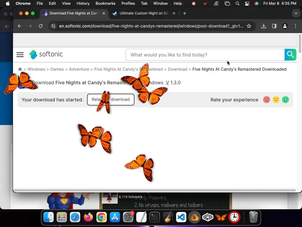Image resolution: width=302 pixels, height=227 pixels.
Task: Click the address bar URL
Action: pos(151,26)
